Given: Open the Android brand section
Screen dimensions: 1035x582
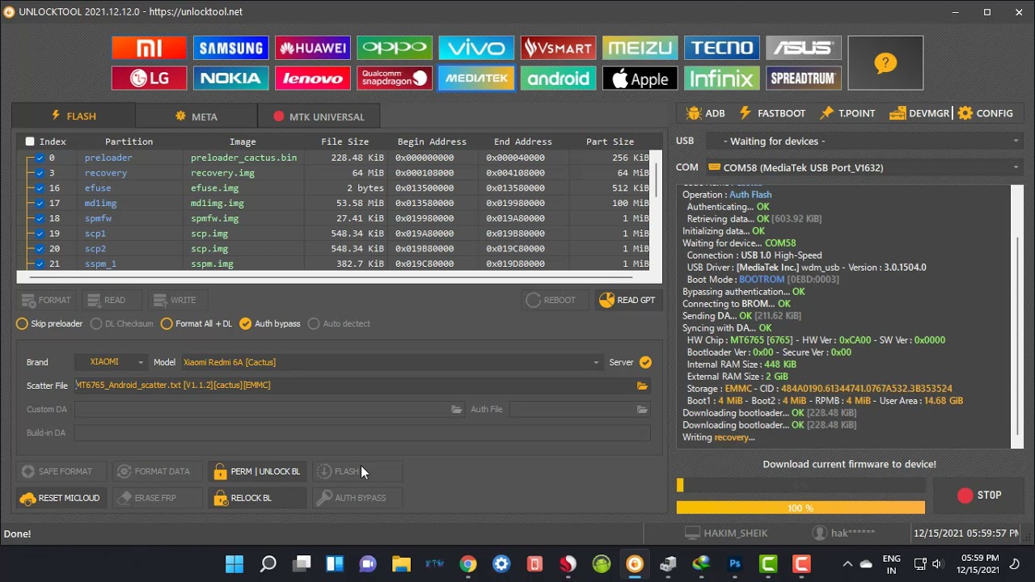Looking at the screenshot, I should (558, 78).
